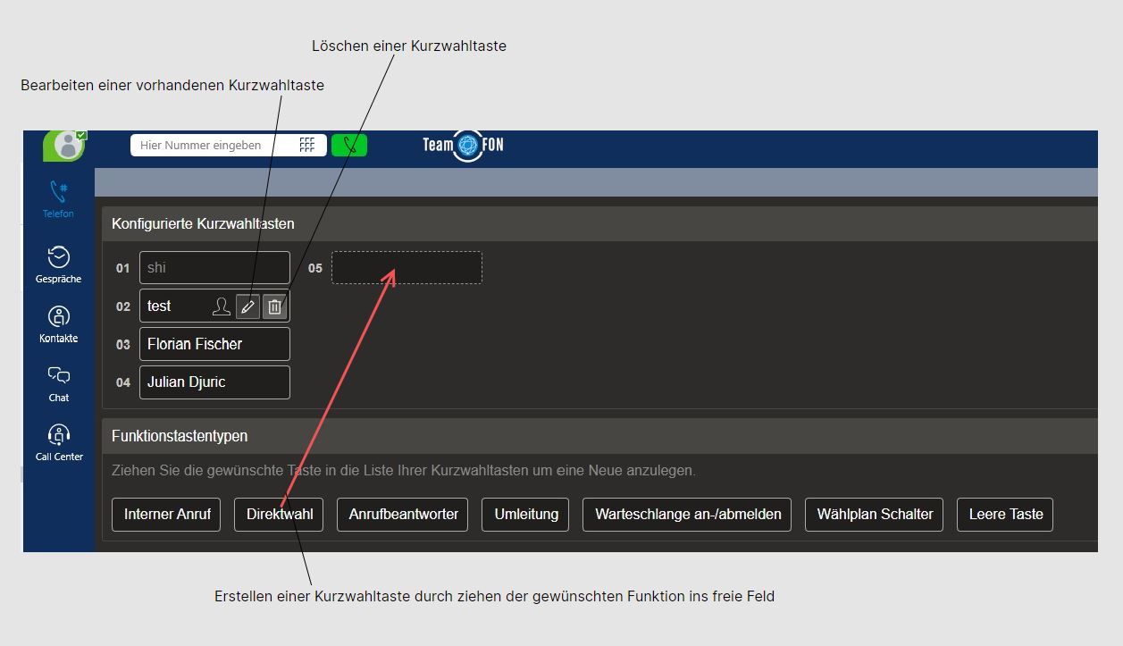Open Chat in the sidebar

point(59,384)
